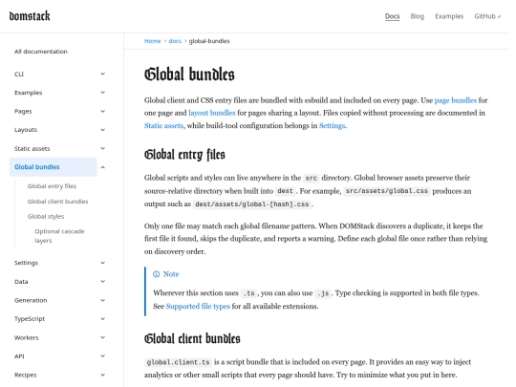Screen dimensions: 516x387
Task: Follow the Settings inline link
Action: [332, 125]
